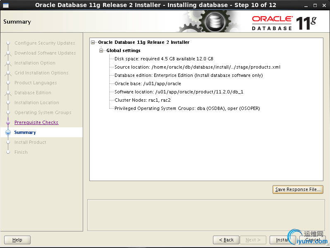Collapse the Oracle Database 11g Release 2 Installer node

coord(93,42)
